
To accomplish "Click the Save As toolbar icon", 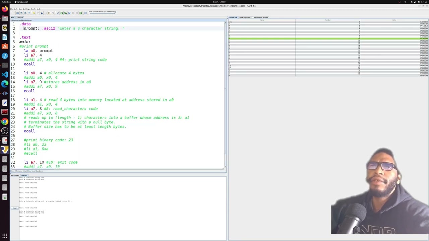I will coord(25,13).
